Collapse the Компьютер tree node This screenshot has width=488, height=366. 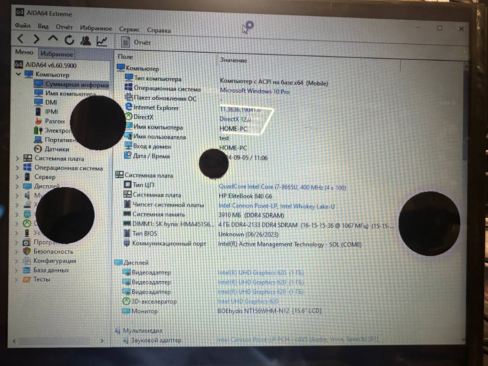point(18,74)
